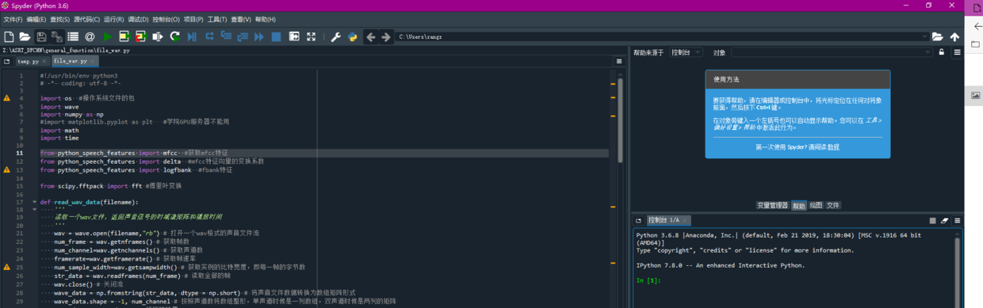Screen dimensions: 983x308
Task: Create a new file with toolbar icon
Action: pyautogui.click(x=10, y=36)
